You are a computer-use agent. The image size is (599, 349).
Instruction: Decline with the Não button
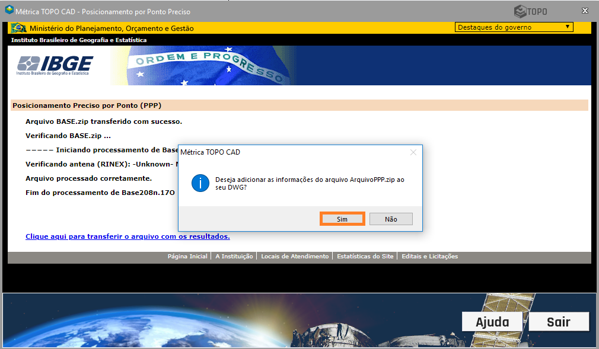pos(391,219)
